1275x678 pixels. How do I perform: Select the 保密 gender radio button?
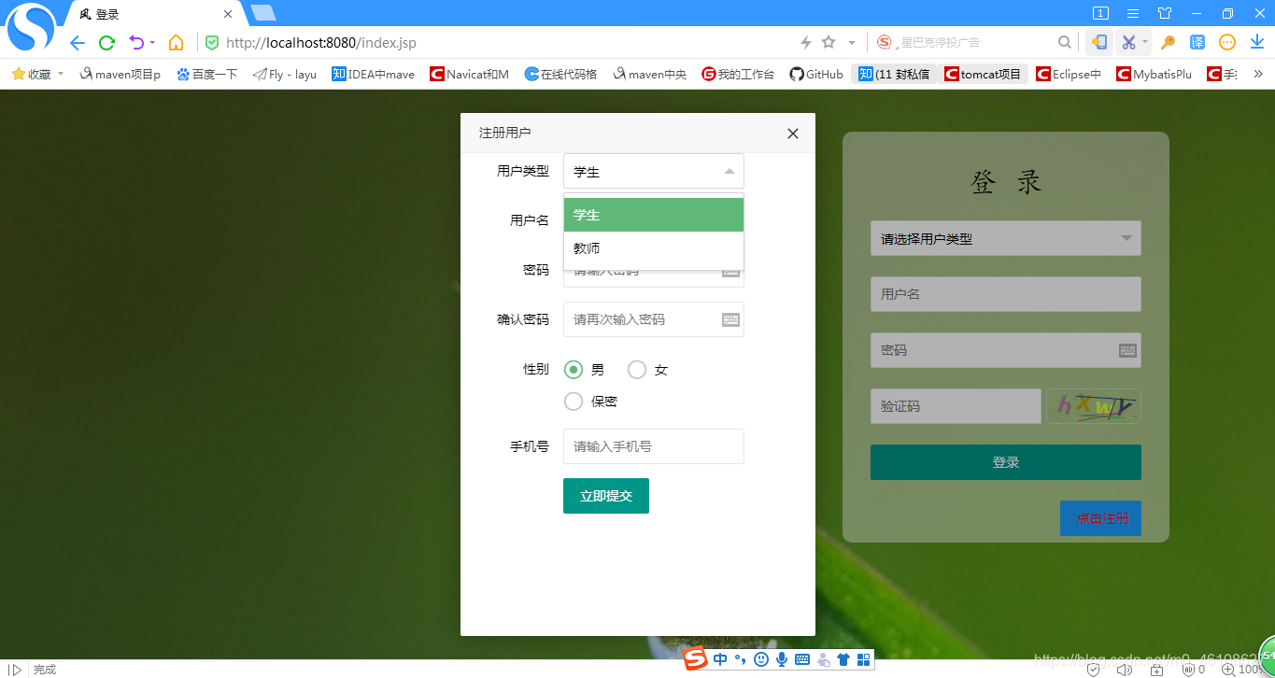pyautogui.click(x=574, y=402)
